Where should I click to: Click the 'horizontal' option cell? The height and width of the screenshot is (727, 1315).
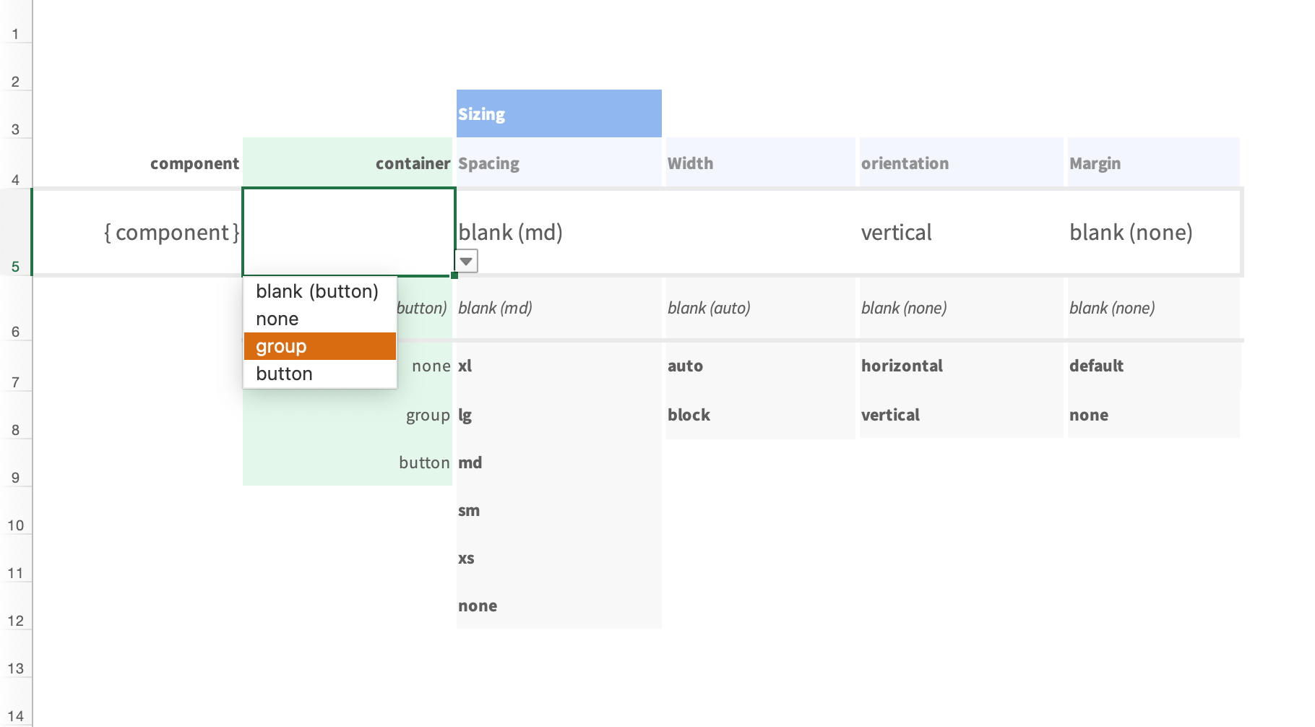[x=960, y=366]
